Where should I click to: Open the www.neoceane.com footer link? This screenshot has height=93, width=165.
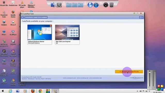point(95,78)
